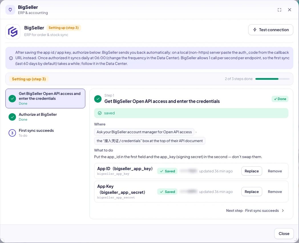The width and height of the screenshot is (299, 243).
Task: Click the step 3 circle number icon
Action: [12, 133]
